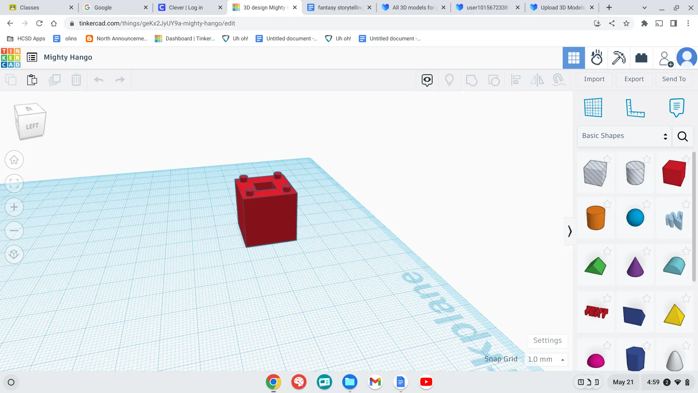Click the Group icon in the toolbar
698x393 pixels.
pos(472,80)
